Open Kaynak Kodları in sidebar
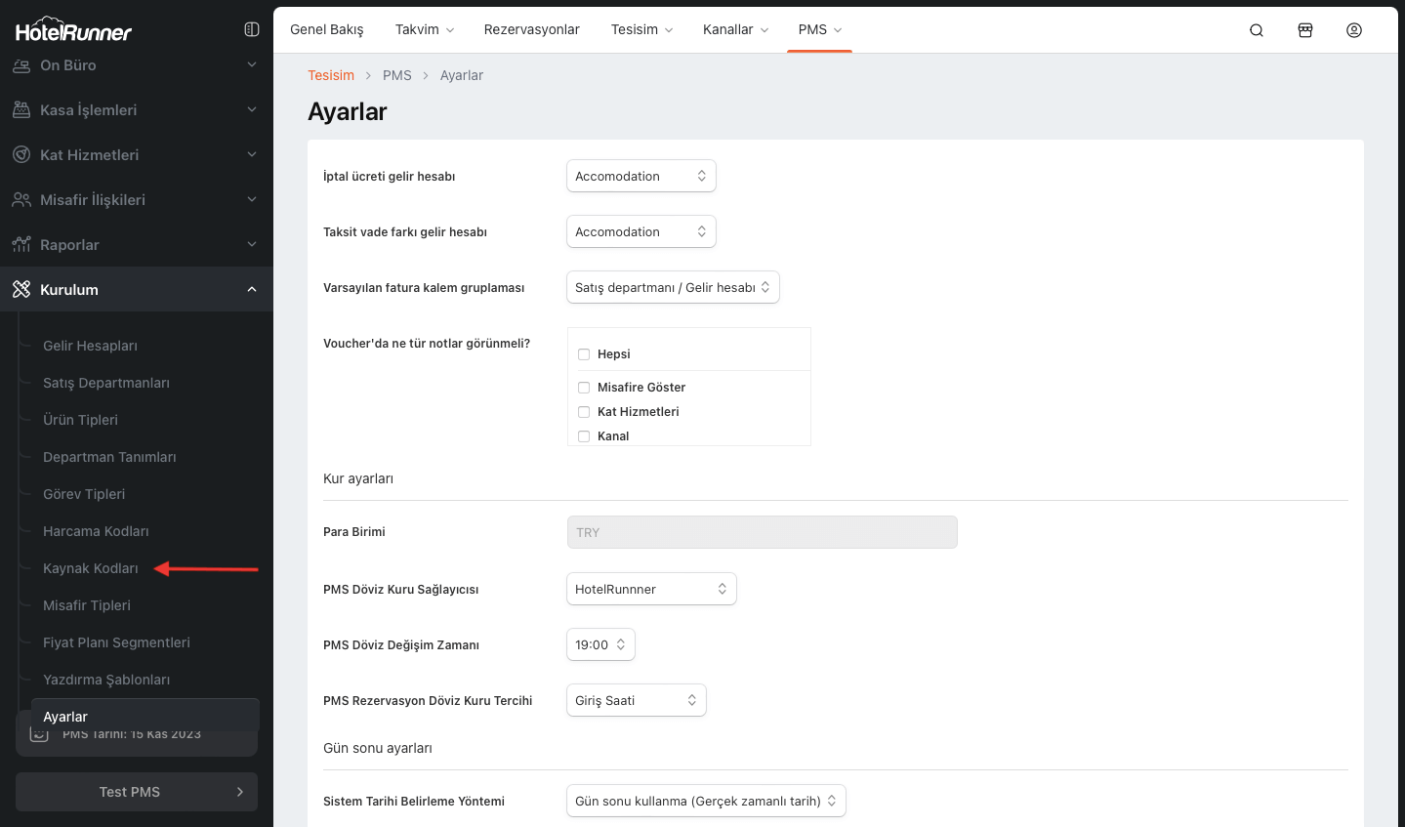This screenshot has width=1405, height=827. (91, 568)
